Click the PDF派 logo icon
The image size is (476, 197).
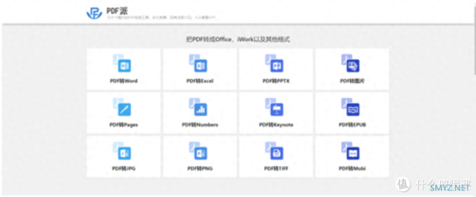pos(94,13)
